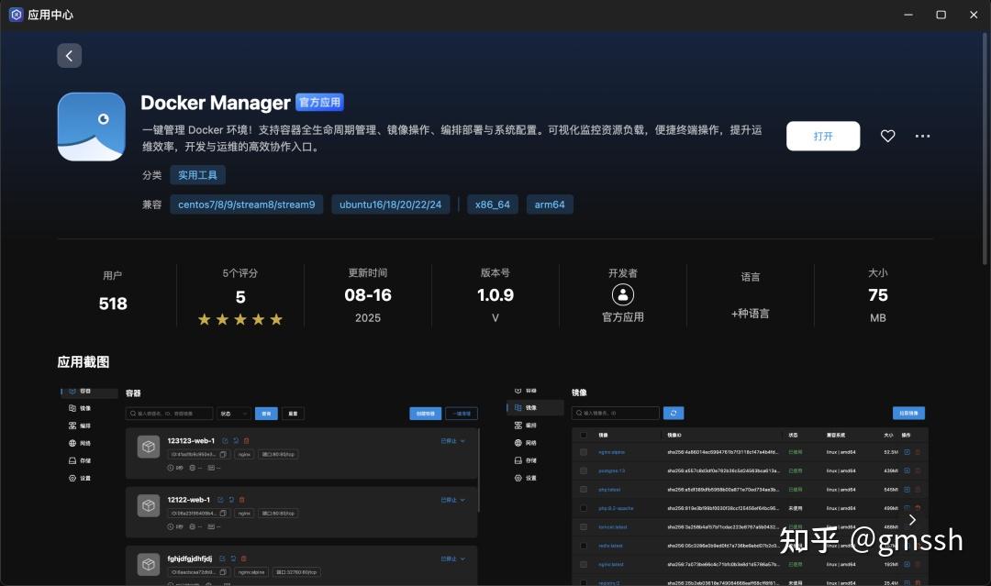Click the five-star rating row

[240, 319]
